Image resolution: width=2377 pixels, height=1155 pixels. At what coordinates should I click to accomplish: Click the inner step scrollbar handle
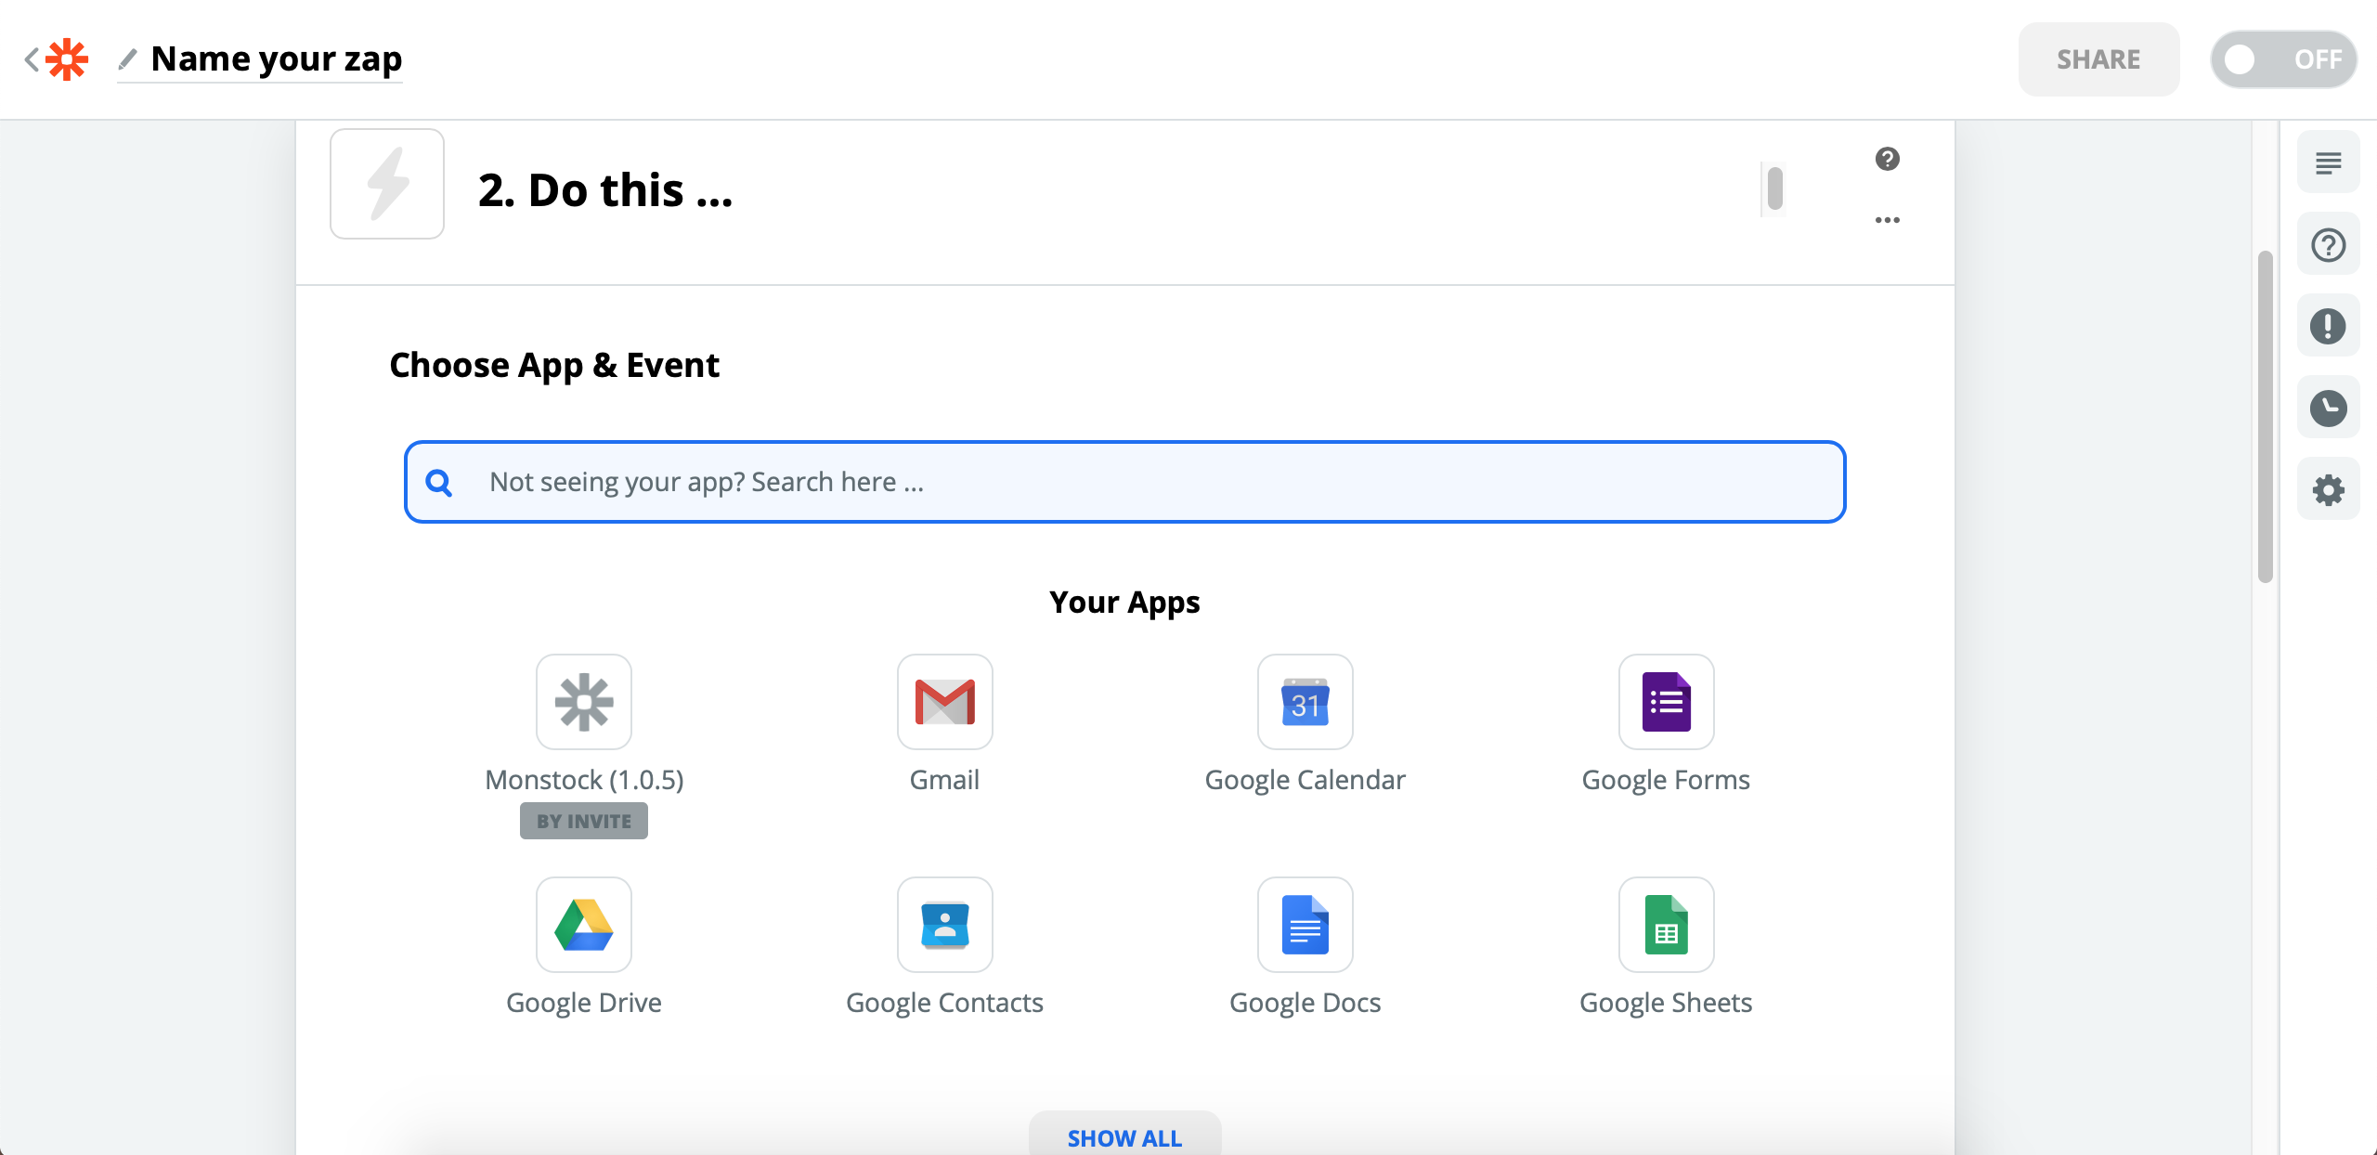[x=1774, y=188]
